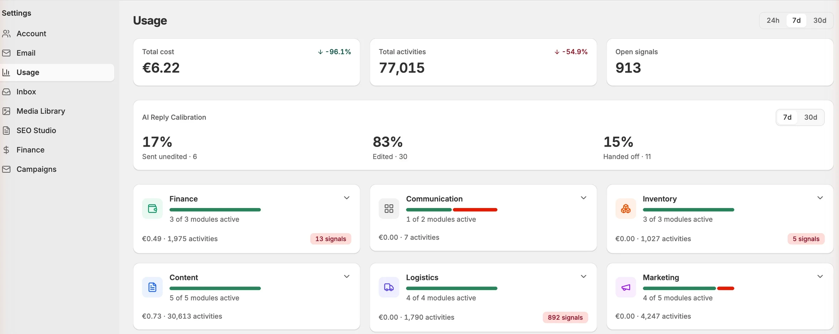Click the Total cost €6.22 card
This screenshot has height=334, width=839.
click(x=246, y=62)
